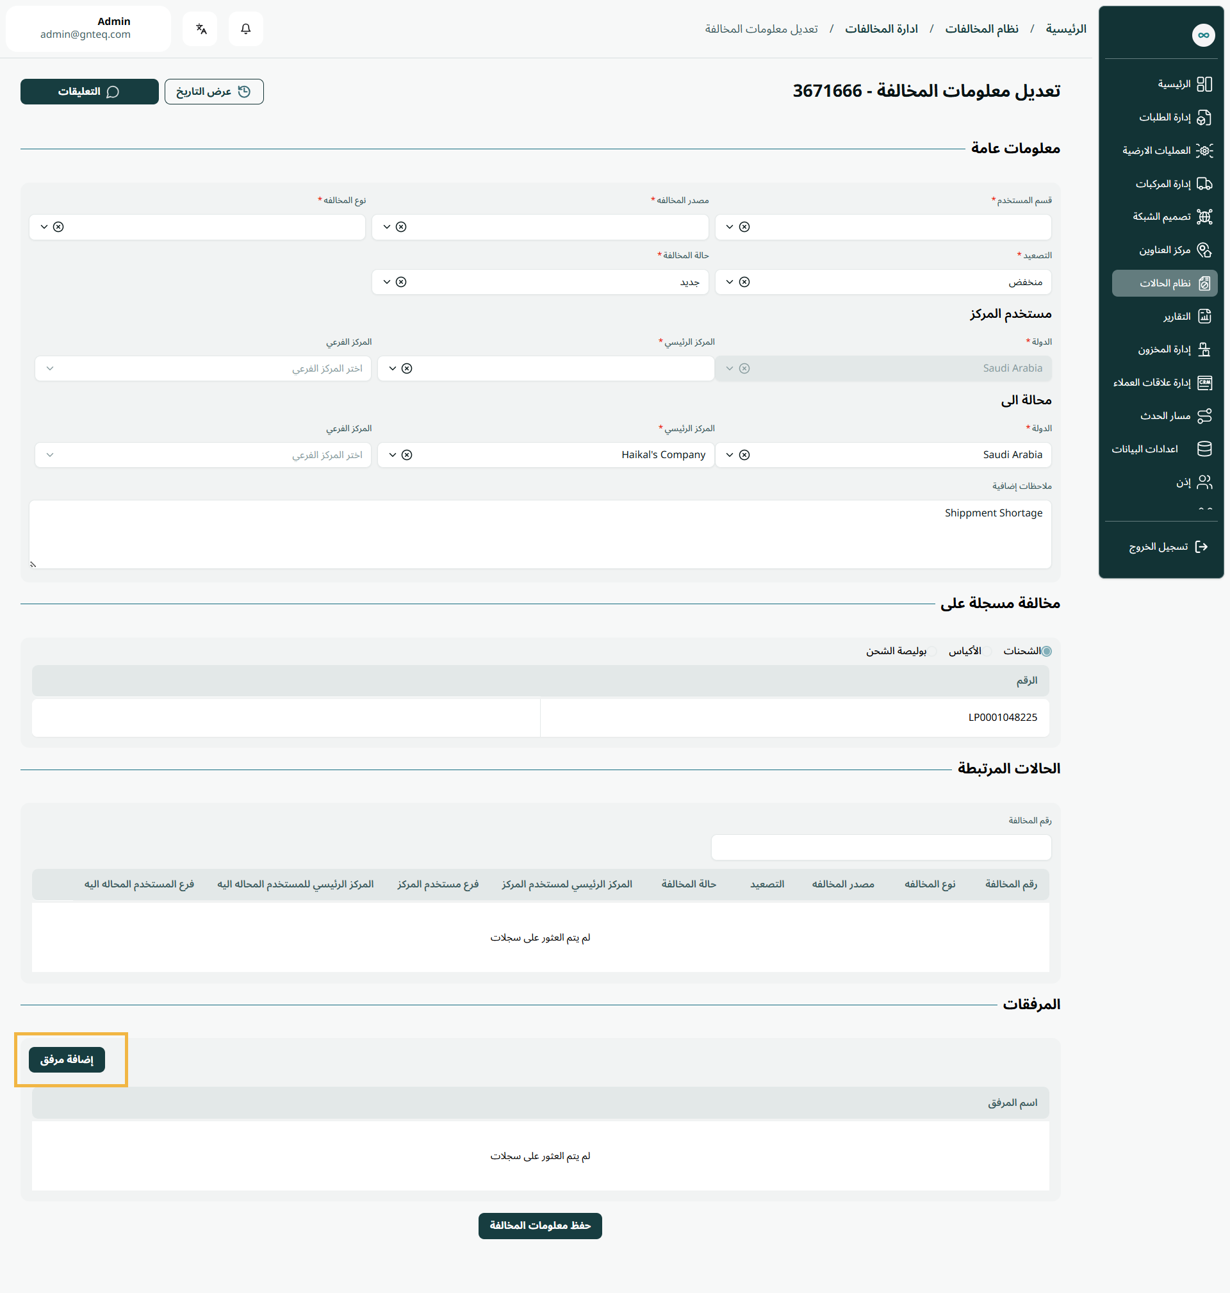
Task: Expand the مصدر المخالفة dropdown
Action: coord(387,227)
